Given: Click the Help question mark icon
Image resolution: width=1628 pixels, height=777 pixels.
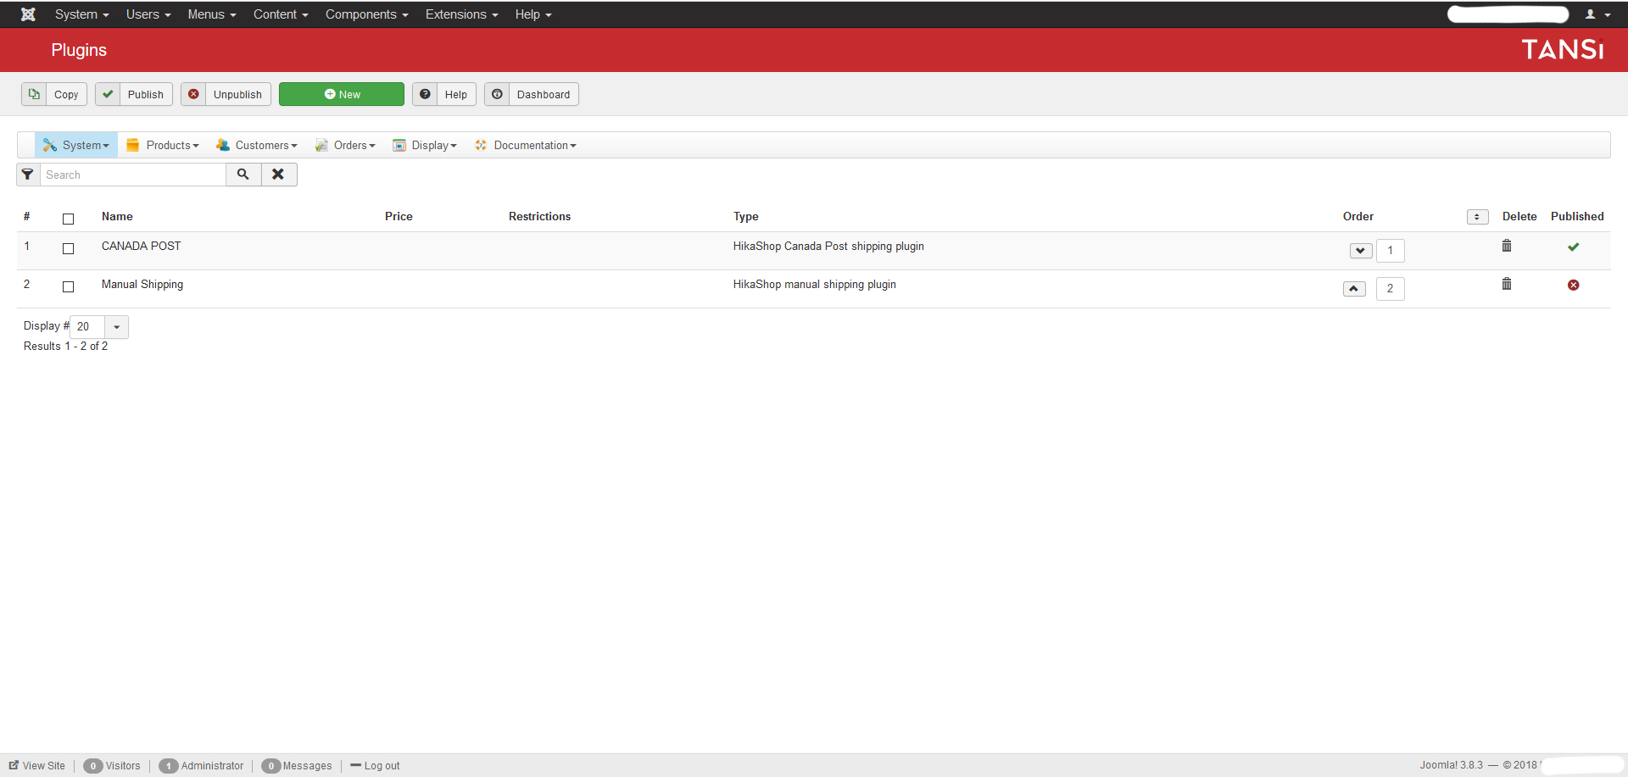Looking at the screenshot, I should 425,94.
